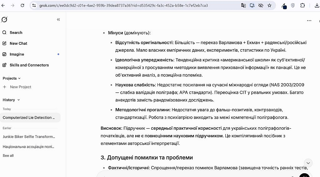Click the Skills and Connectors icon
Screen dimensions: 320x177
click(x=4, y=65)
